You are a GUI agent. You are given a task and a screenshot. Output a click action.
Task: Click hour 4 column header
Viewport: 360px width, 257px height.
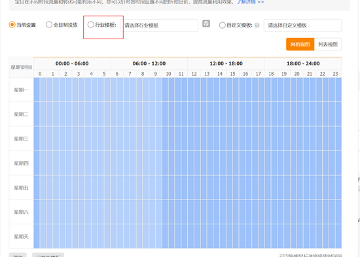[92, 74]
